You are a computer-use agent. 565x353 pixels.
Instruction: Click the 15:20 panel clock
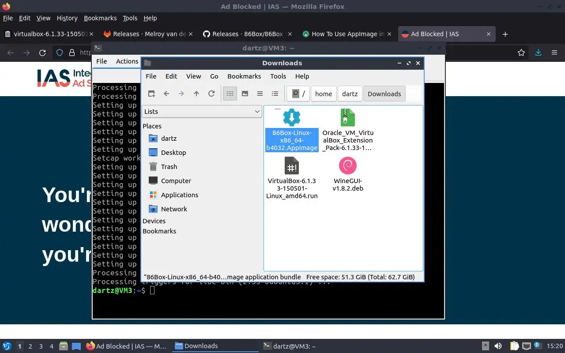point(555,346)
